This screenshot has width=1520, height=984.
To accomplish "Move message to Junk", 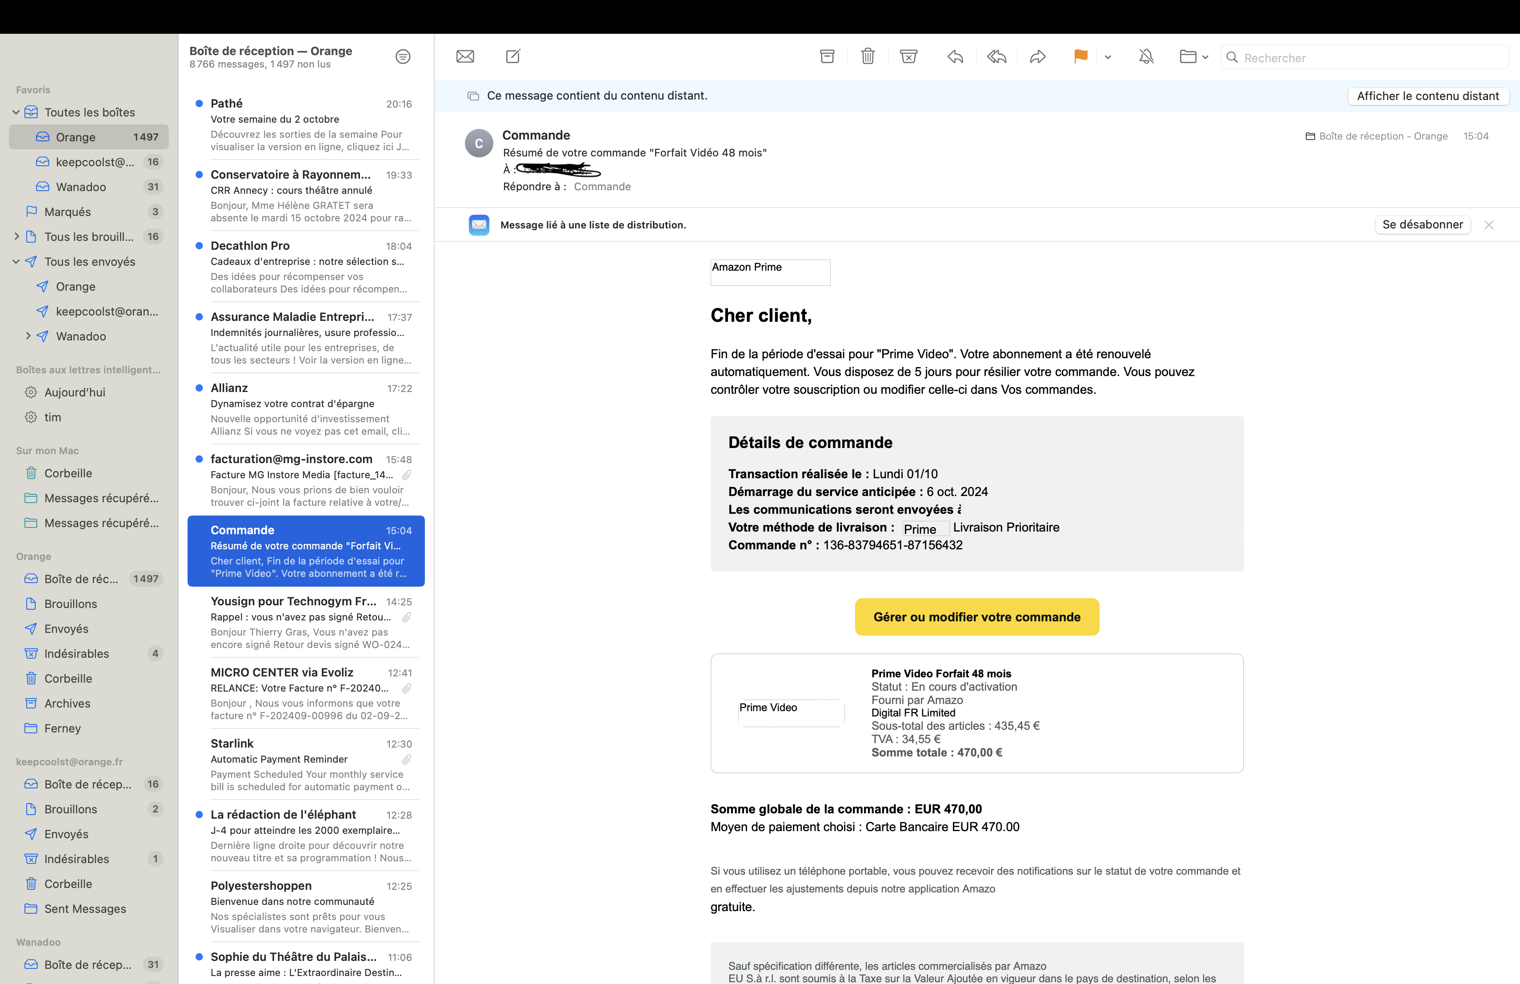I will pyautogui.click(x=908, y=57).
